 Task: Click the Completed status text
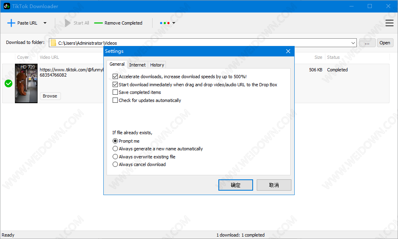coord(337,70)
